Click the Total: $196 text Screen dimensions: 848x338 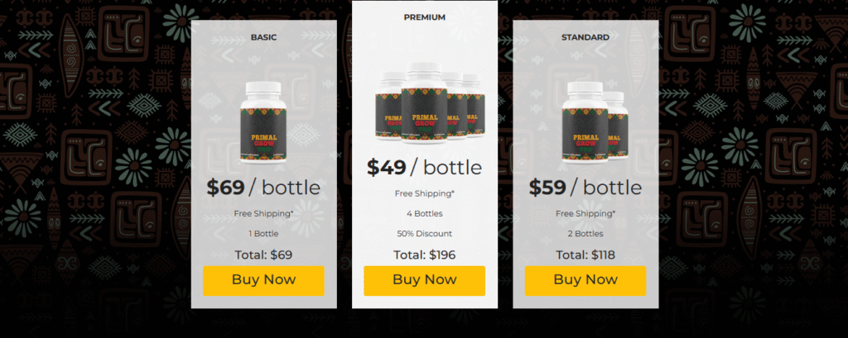[x=425, y=255]
